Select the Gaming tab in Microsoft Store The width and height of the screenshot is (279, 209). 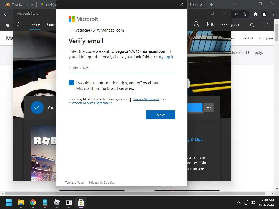point(51,24)
